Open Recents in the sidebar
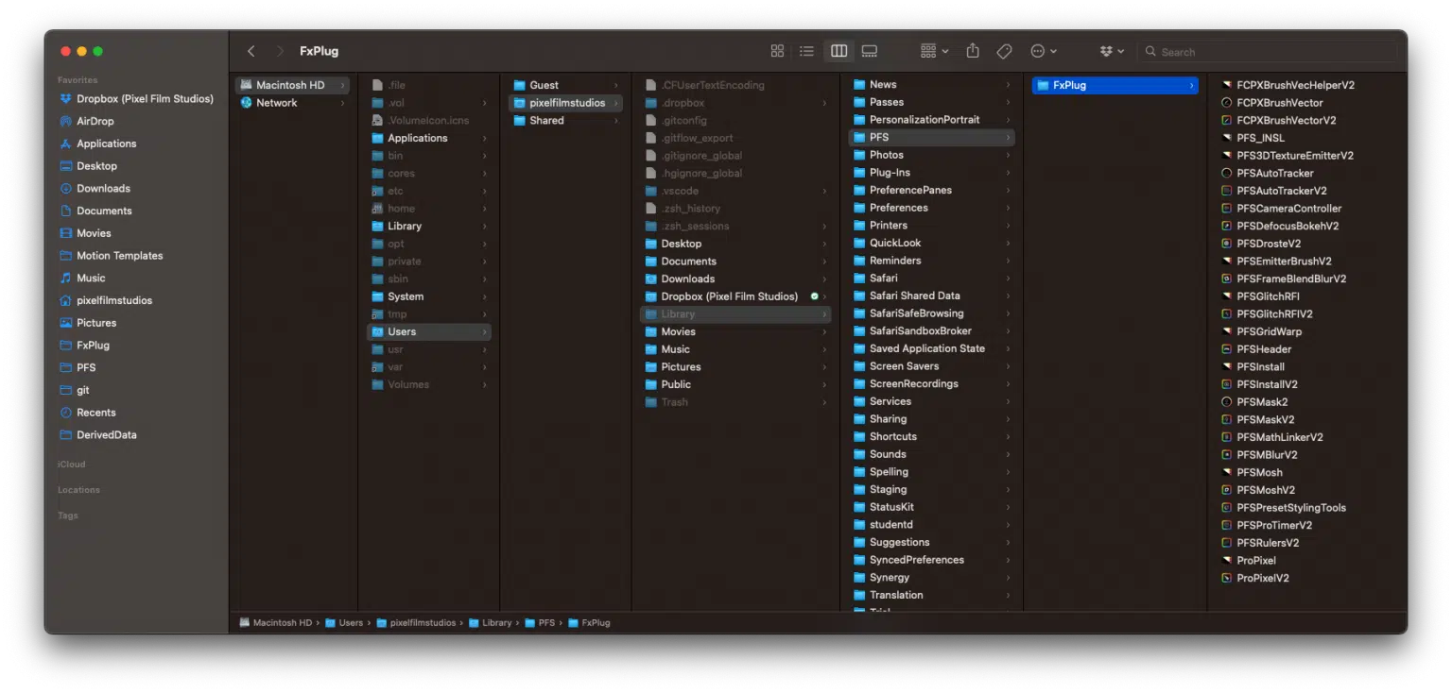This screenshot has height=693, width=1452. coord(88,413)
